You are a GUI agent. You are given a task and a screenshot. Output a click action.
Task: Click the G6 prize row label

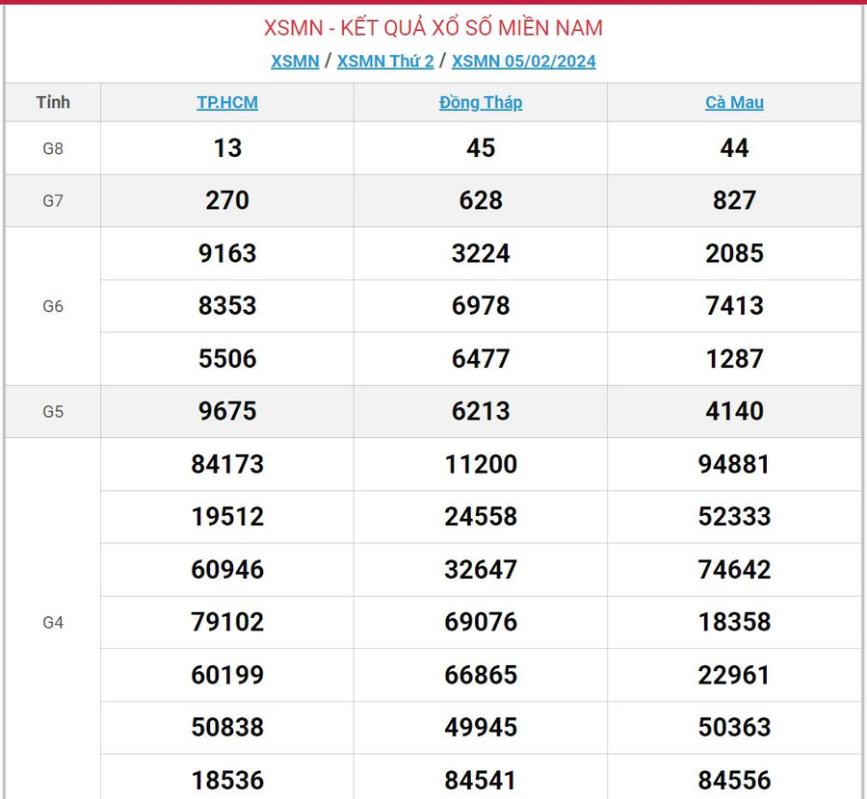pyautogui.click(x=53, y=306)
